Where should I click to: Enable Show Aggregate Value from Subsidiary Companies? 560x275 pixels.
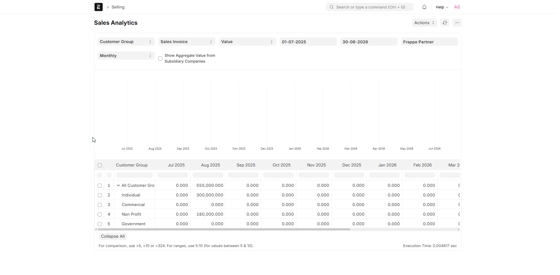(160, 58)
